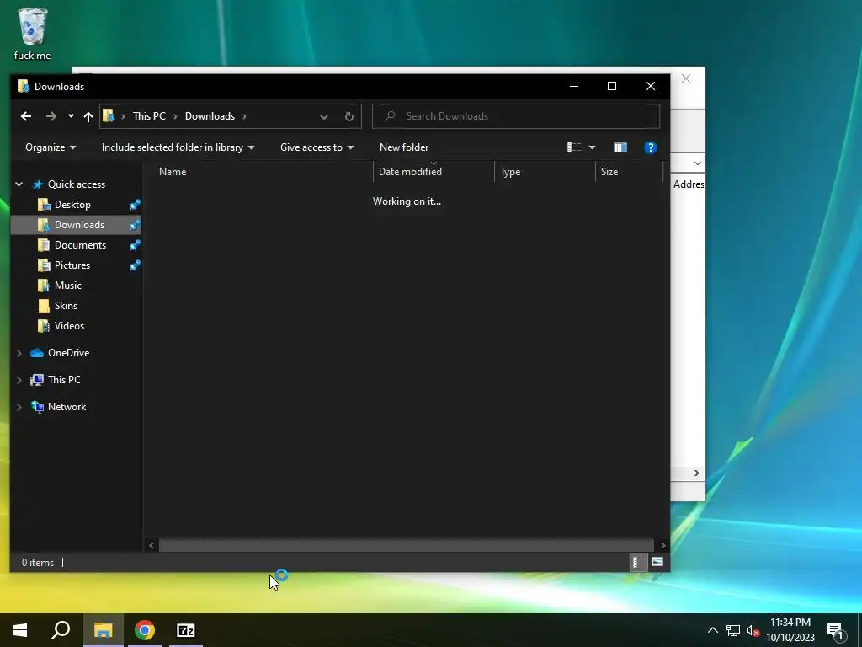Open Google Chrome from the taskbar
Image resolution: width=862 pixels, height=647 pixels.
[x=145, y=630]
